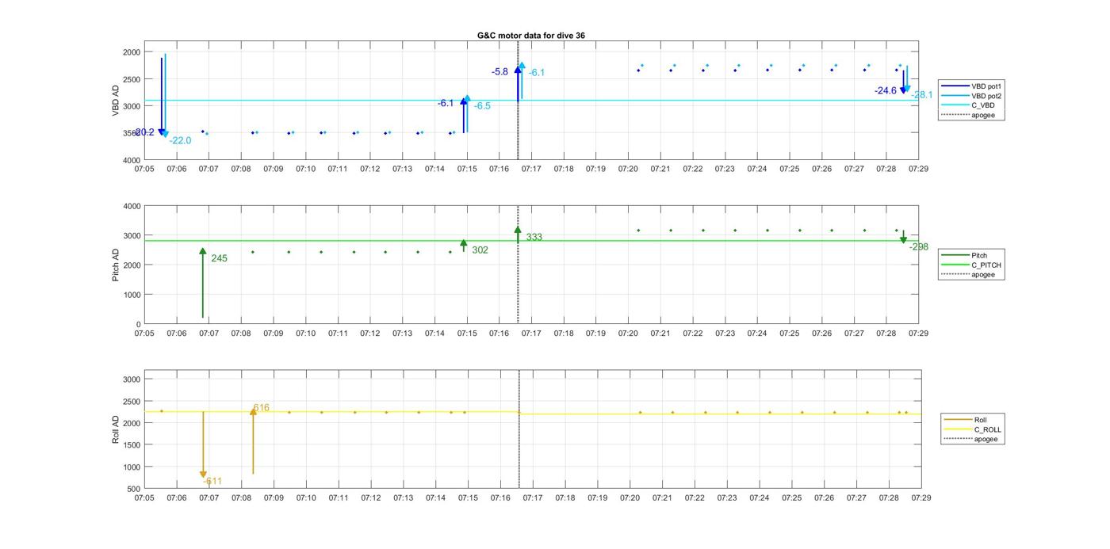The height and width of the screenshot is (549, 1110).
Task: Click the '333' pitch annotation
Action: pyautogui.click(x=534, y=237)
